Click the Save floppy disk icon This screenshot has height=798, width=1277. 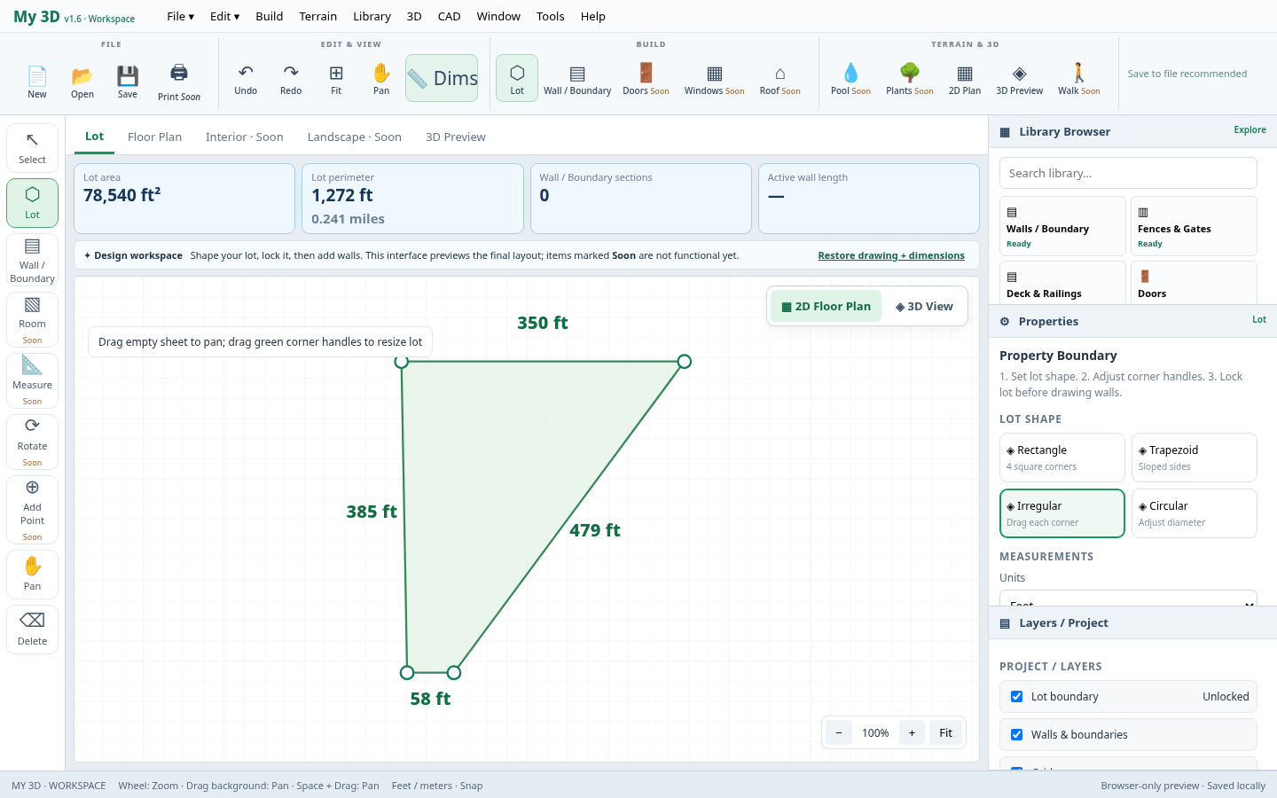tap(128, 75)
